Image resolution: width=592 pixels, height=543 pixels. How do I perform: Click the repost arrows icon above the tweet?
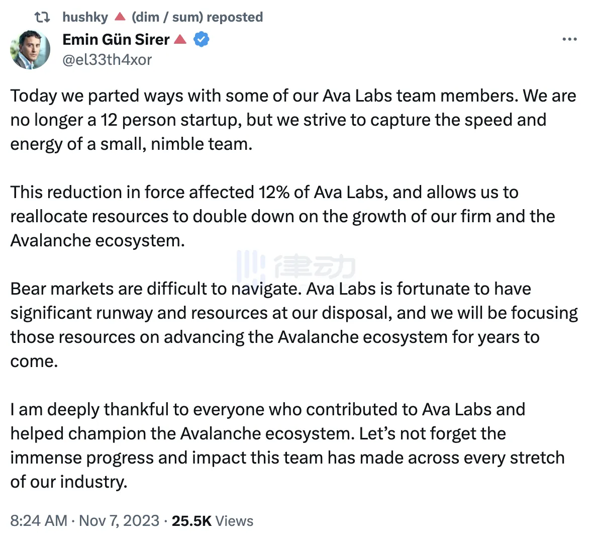[x=42, y=17]
